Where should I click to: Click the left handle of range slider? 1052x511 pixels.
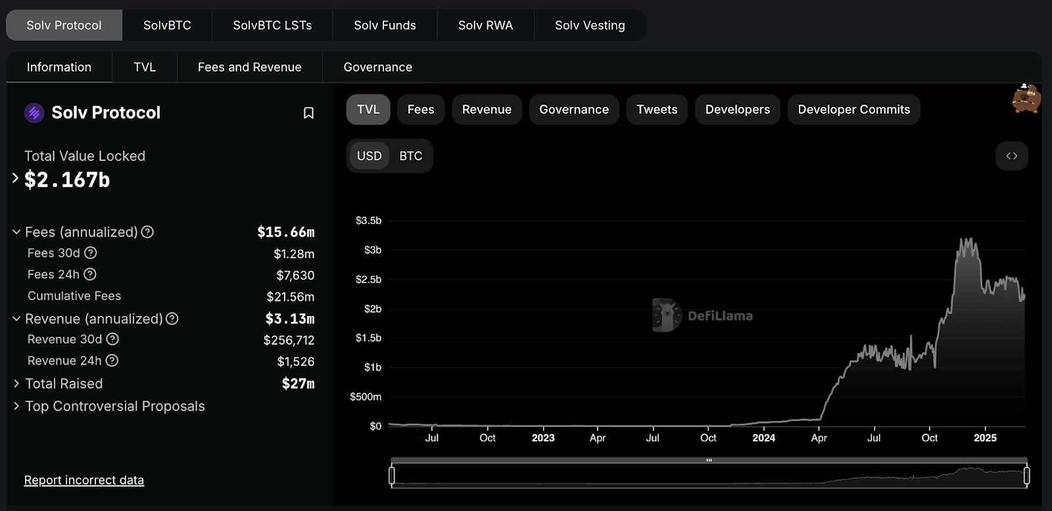click(x=392, y=475)
